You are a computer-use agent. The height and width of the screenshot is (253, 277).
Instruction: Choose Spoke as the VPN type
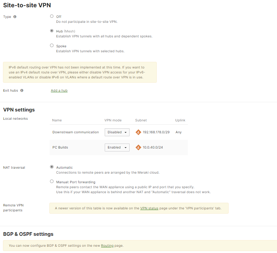click(52, 45)
